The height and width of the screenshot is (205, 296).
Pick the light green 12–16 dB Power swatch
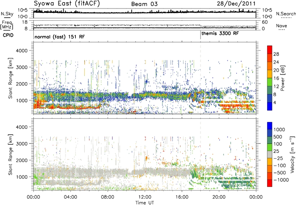[270, 82]
